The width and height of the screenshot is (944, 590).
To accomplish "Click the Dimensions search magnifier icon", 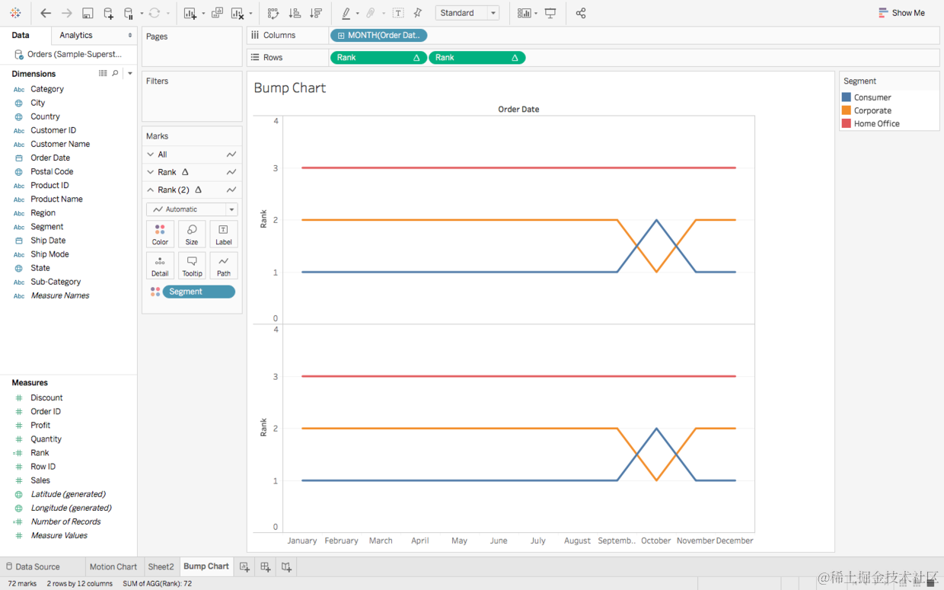I will (x=116, y=73).
